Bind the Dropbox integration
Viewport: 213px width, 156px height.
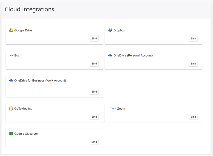(193, 39)
